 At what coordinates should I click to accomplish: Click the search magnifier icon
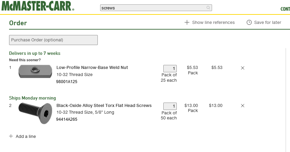pos(208,8)
